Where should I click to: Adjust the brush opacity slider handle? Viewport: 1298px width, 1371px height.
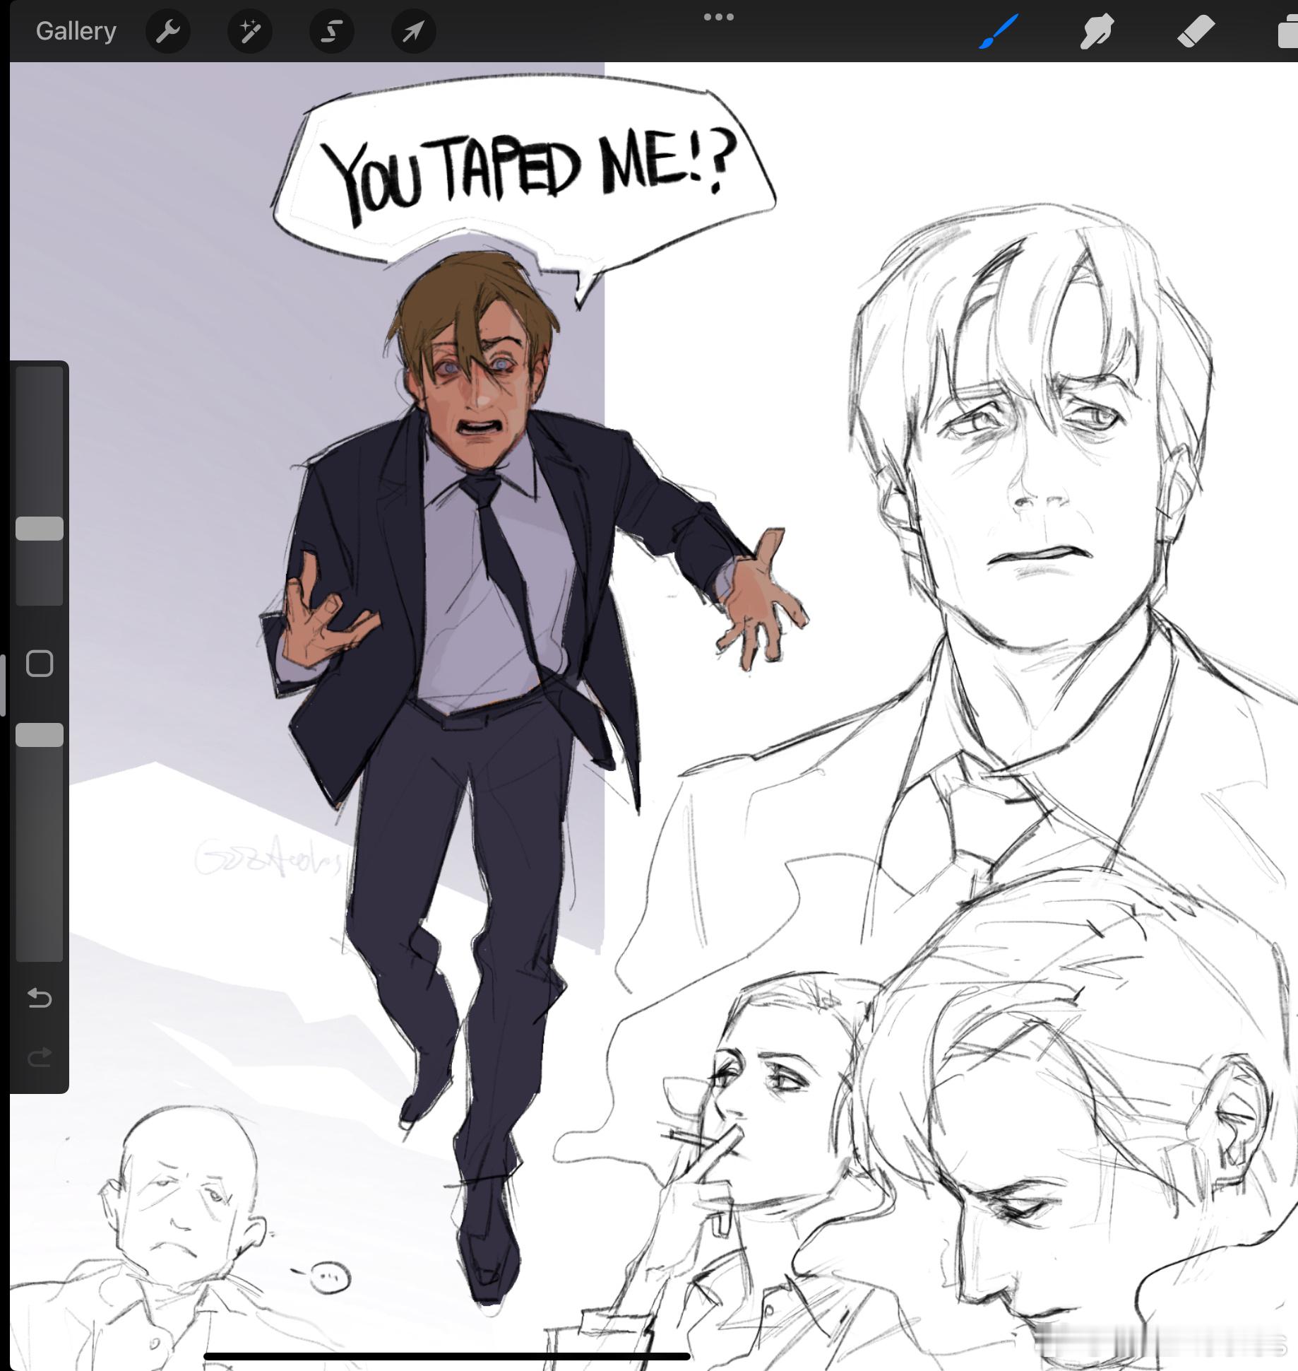40,735
